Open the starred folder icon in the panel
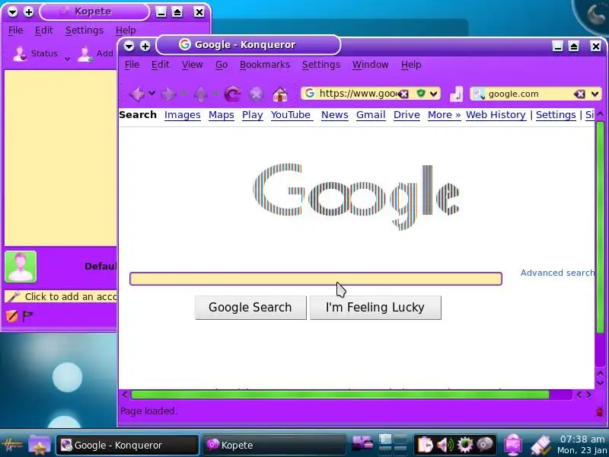Screen dimensions: 609x457 pos(40,445)
